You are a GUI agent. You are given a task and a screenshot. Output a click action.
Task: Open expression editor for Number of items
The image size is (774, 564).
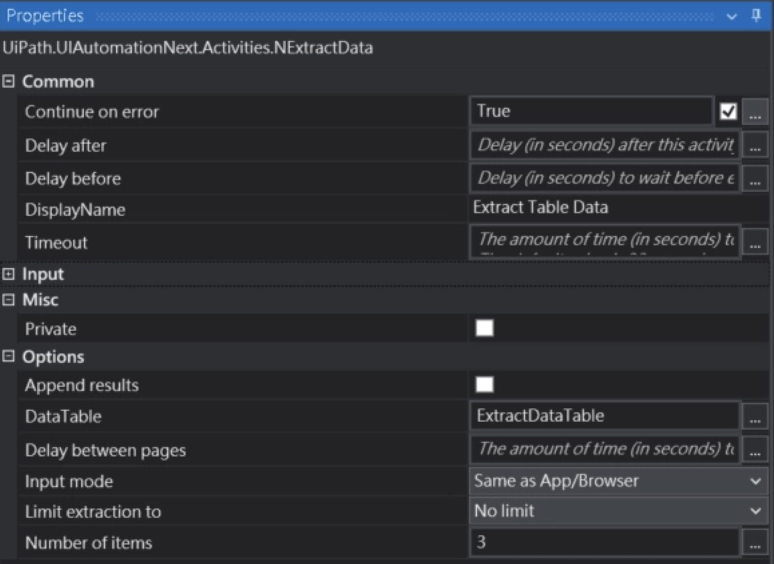(x=755, y=543)
